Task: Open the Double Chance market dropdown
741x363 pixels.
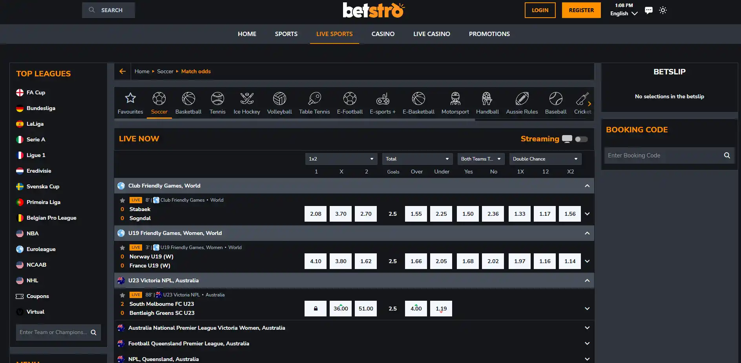Action: click(x=545, y=159)
